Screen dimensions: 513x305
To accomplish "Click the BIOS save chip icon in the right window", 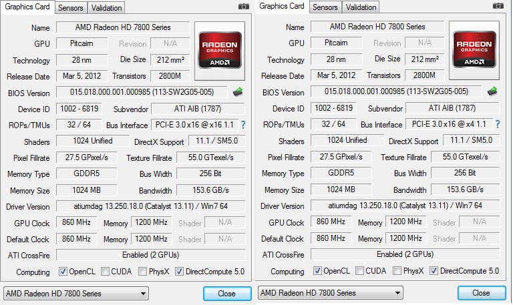I will [x=493, y=91].
